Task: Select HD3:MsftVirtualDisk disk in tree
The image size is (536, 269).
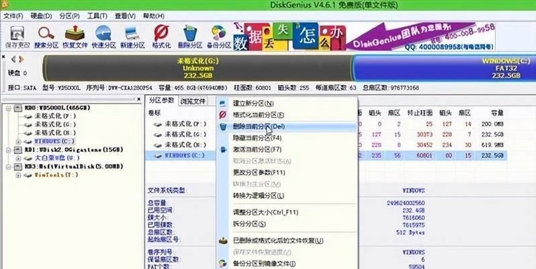Action: coord(73,166)
